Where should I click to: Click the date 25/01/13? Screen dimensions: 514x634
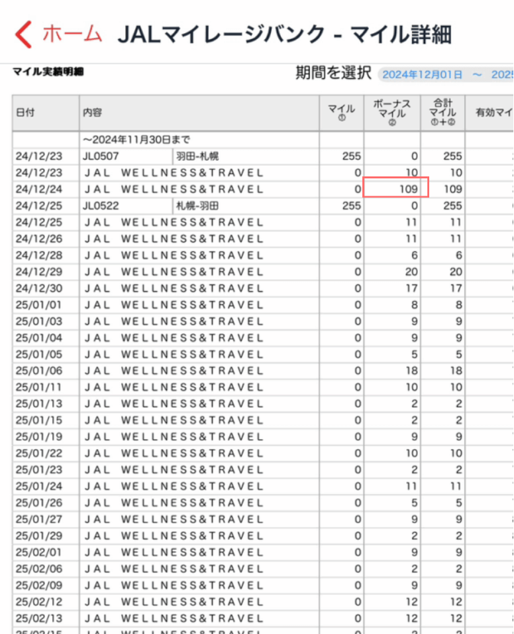click(x=39, y=404)
